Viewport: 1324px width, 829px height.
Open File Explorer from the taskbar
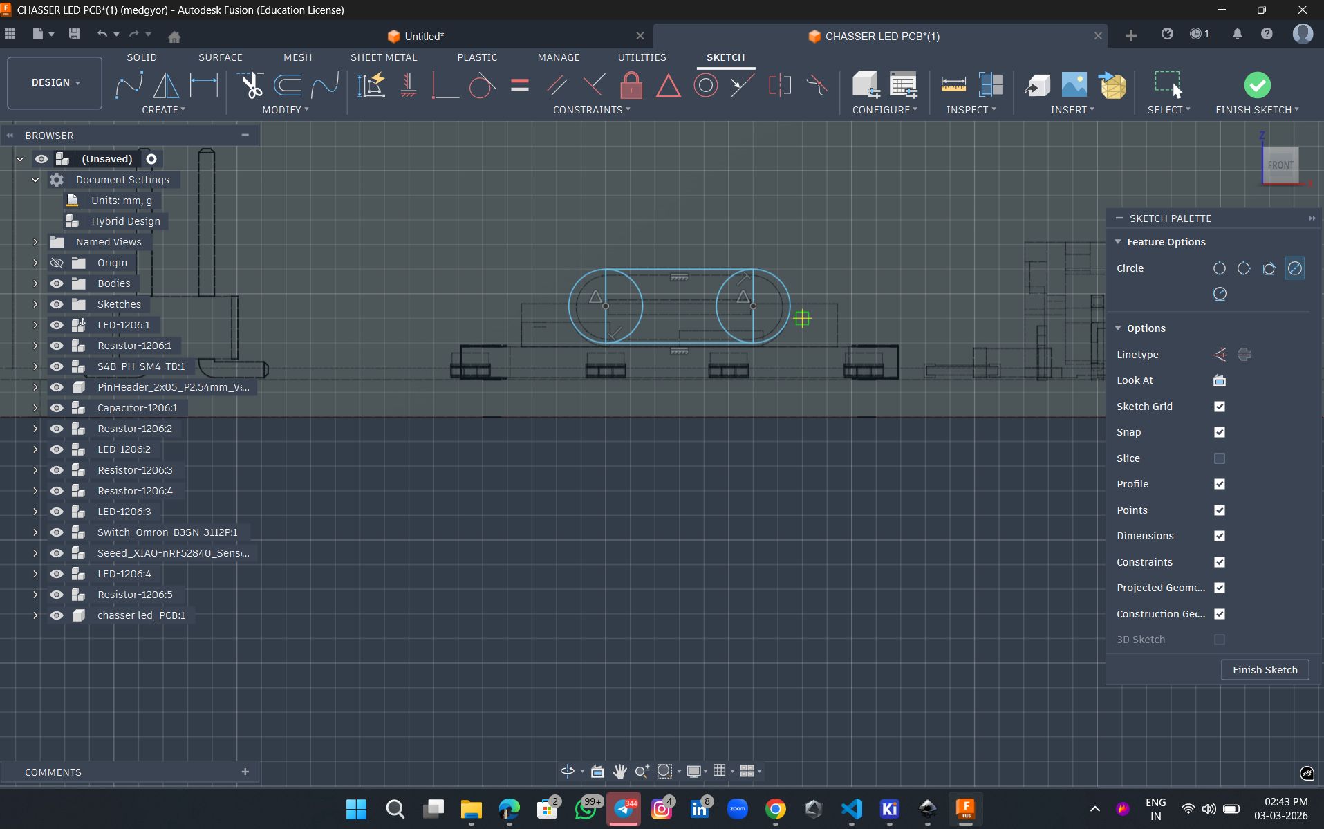(472, 809)
